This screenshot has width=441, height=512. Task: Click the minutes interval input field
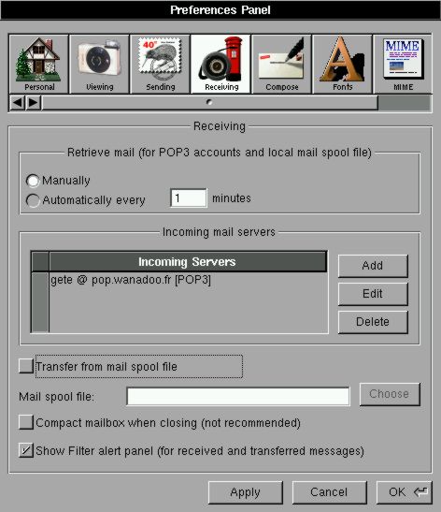[x=189, y=197]
